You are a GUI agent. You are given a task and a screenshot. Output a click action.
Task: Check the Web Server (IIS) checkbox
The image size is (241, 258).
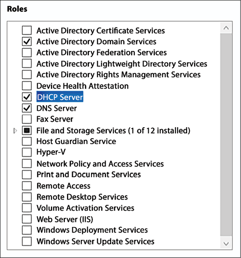[x=27, y=219]
